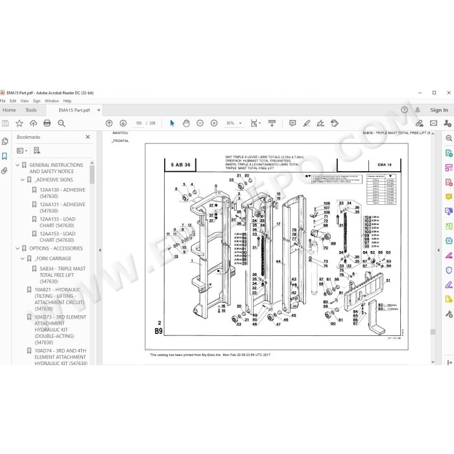The image size is (454, 454).
Task: Go to next page arrow
Action: (x=123, y=123)
